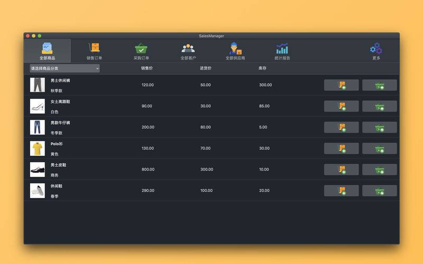Click 商务 subtitle text
Image resolution: width=423 pixels, height=264 pixels.
pyautogui.click(x=54, y=175)
